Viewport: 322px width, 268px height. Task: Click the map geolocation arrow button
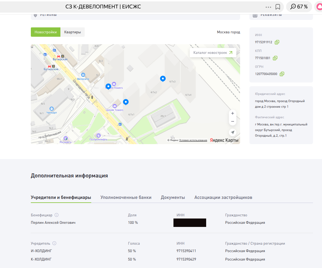coord(232,133)
